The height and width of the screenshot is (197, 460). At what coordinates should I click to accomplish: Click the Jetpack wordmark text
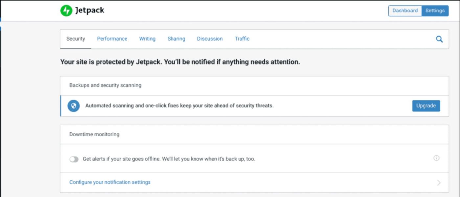pos(90,11)
